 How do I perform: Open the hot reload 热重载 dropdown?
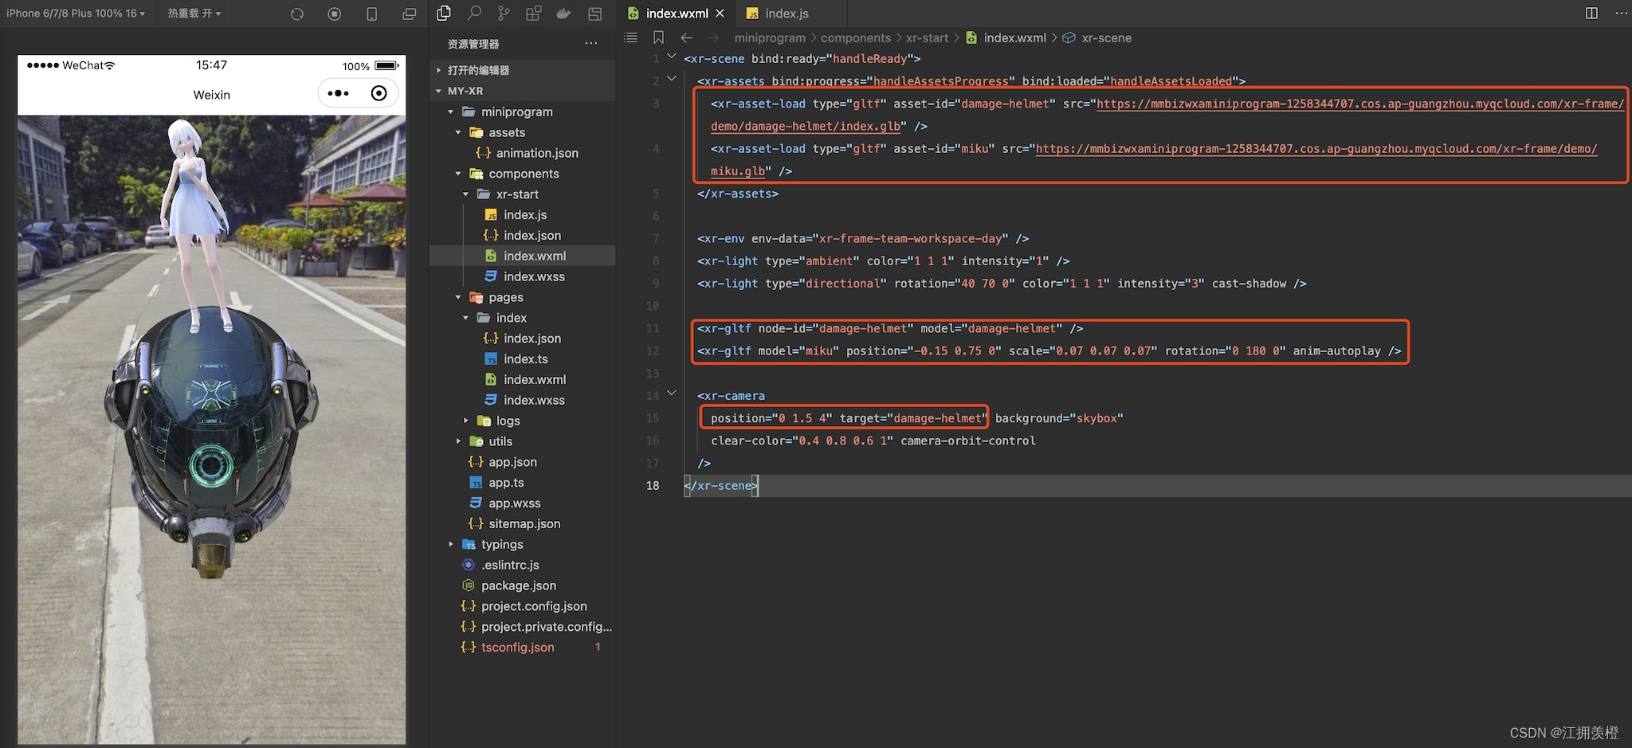(194, 14)
